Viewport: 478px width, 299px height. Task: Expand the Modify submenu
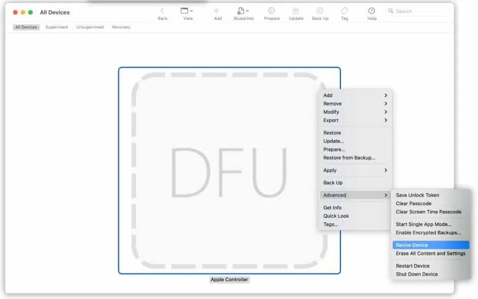point(355,112)
